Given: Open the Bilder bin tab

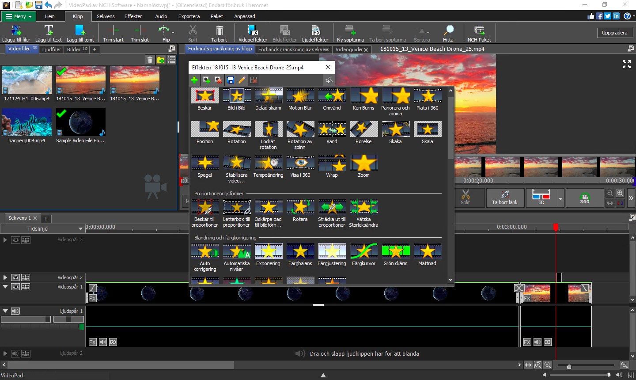Looking at the screenshot, I should click(77, 49).
